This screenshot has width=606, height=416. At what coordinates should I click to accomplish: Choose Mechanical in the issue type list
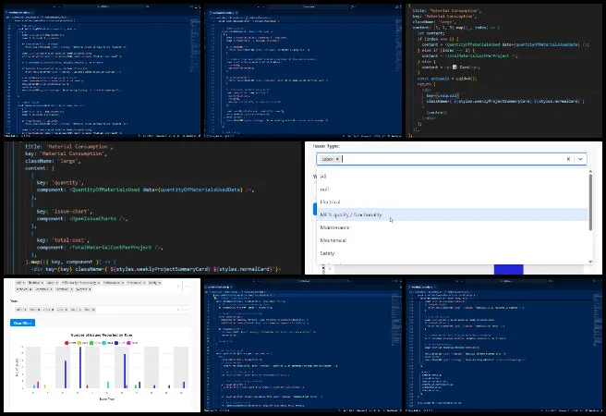333,240
